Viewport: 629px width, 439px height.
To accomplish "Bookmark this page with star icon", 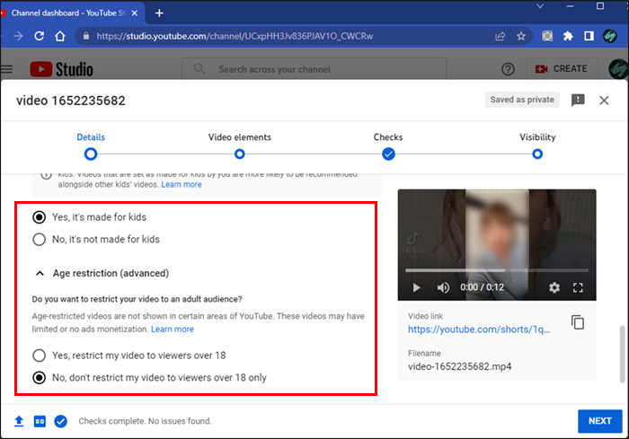I will tap(521, 36).
